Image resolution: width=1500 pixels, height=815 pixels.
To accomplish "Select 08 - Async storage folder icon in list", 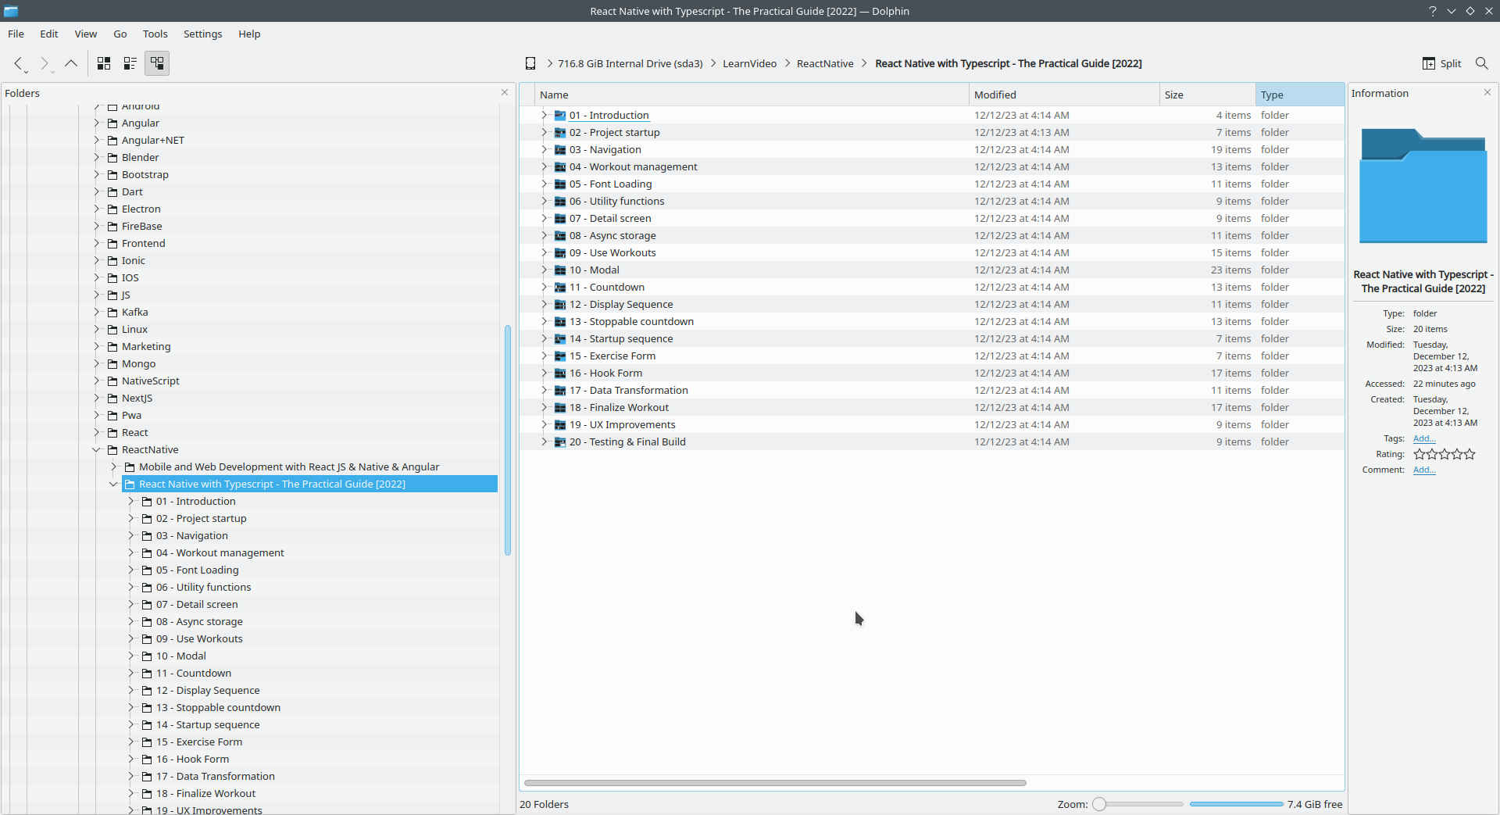I will 560,235.
